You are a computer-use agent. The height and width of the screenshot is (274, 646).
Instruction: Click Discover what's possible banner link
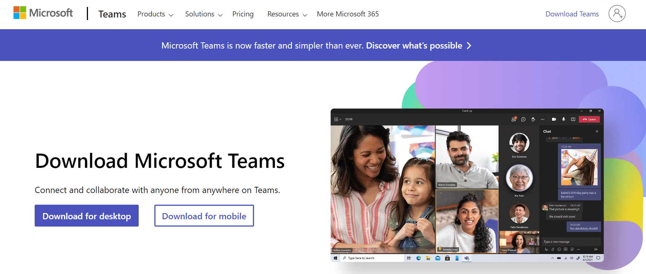tap(419, 46)
